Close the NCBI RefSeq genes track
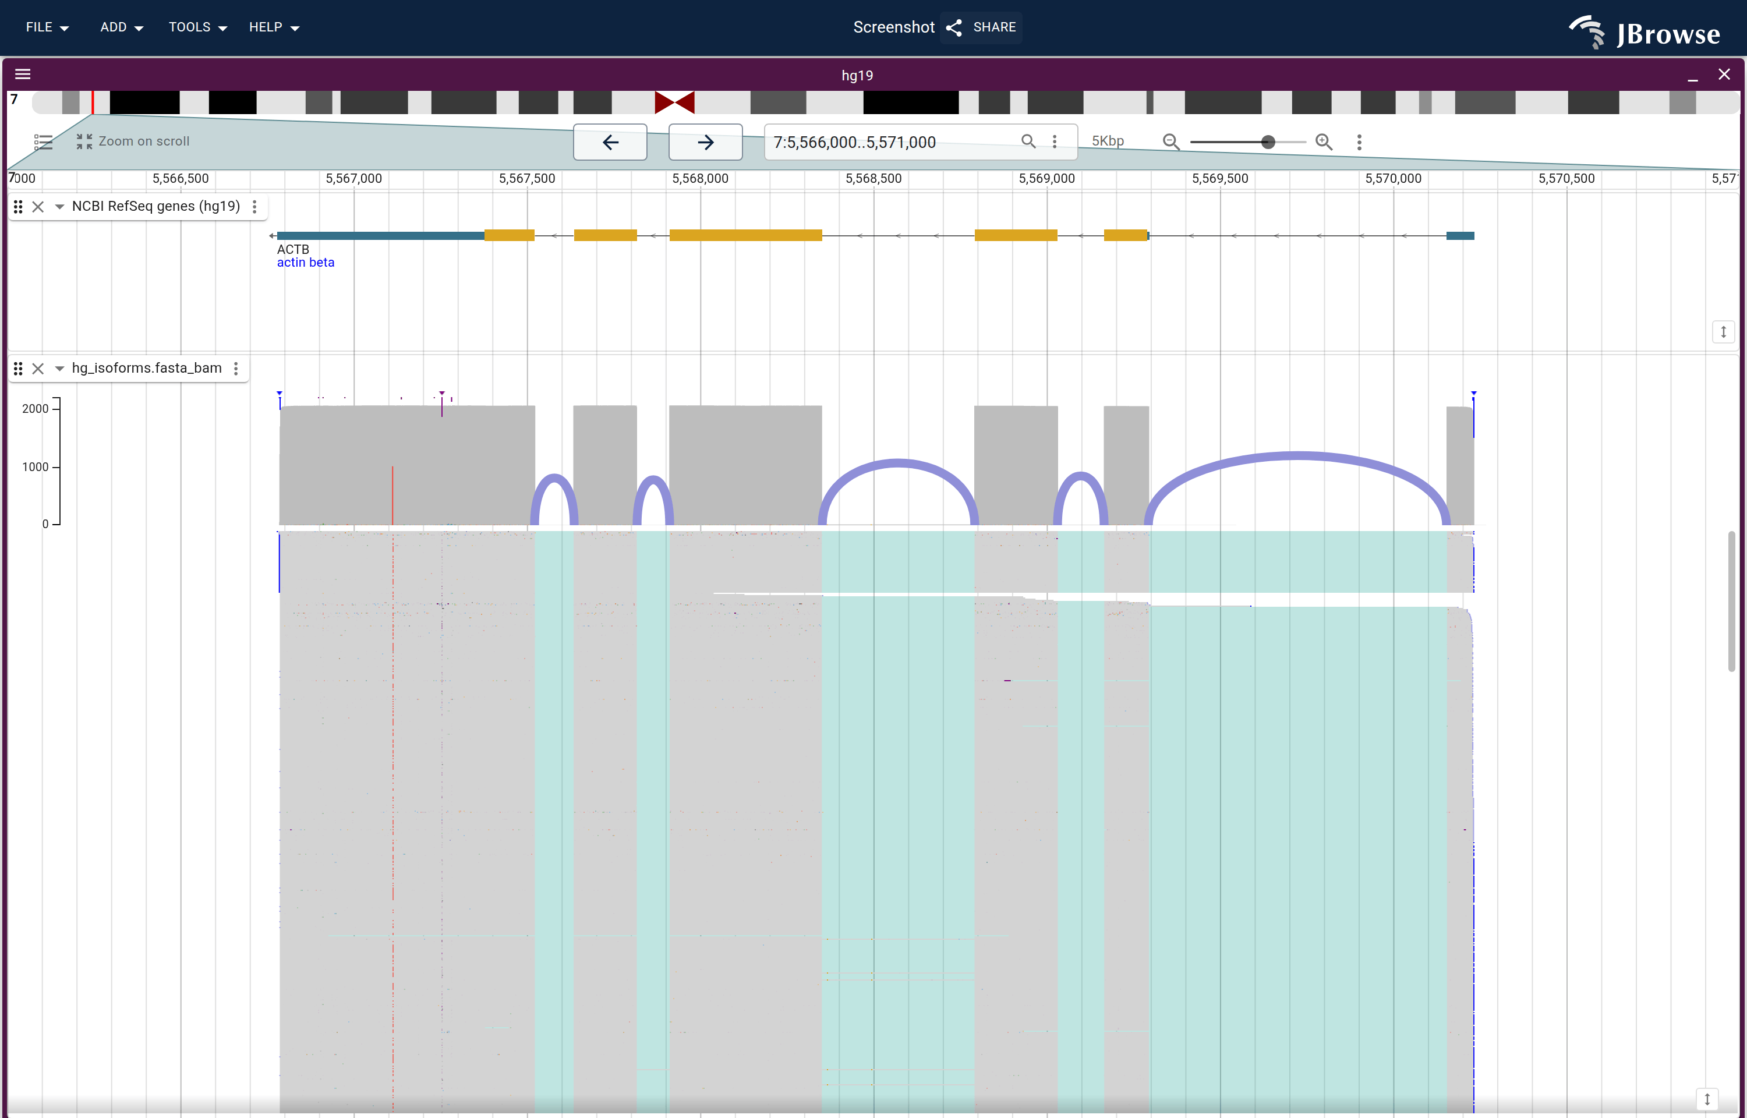This screenshot has width=1747, height=1118. pyautogui.click(x=38, y=207)
